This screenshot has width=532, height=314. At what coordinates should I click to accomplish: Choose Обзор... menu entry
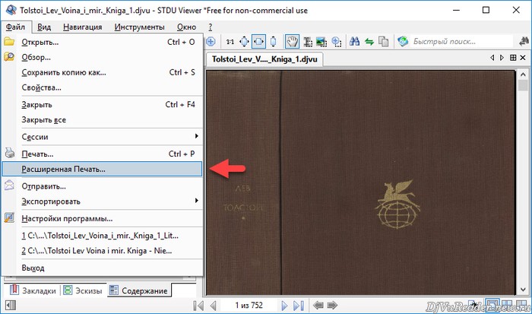pyautogui.click(x=102, y=57)
